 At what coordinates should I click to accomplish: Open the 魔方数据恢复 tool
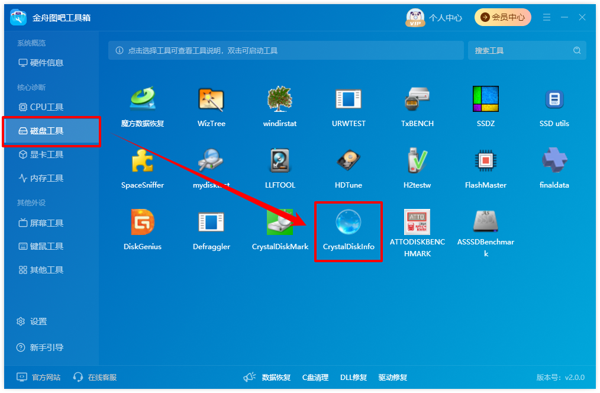coord(143,107)
